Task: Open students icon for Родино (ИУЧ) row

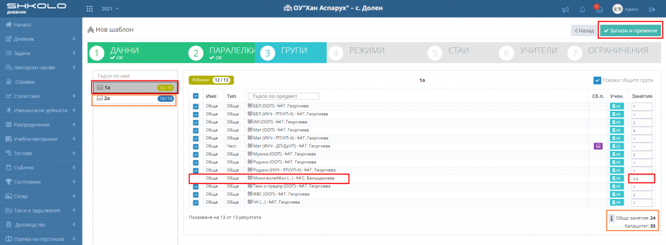Action: click(617, 170)
